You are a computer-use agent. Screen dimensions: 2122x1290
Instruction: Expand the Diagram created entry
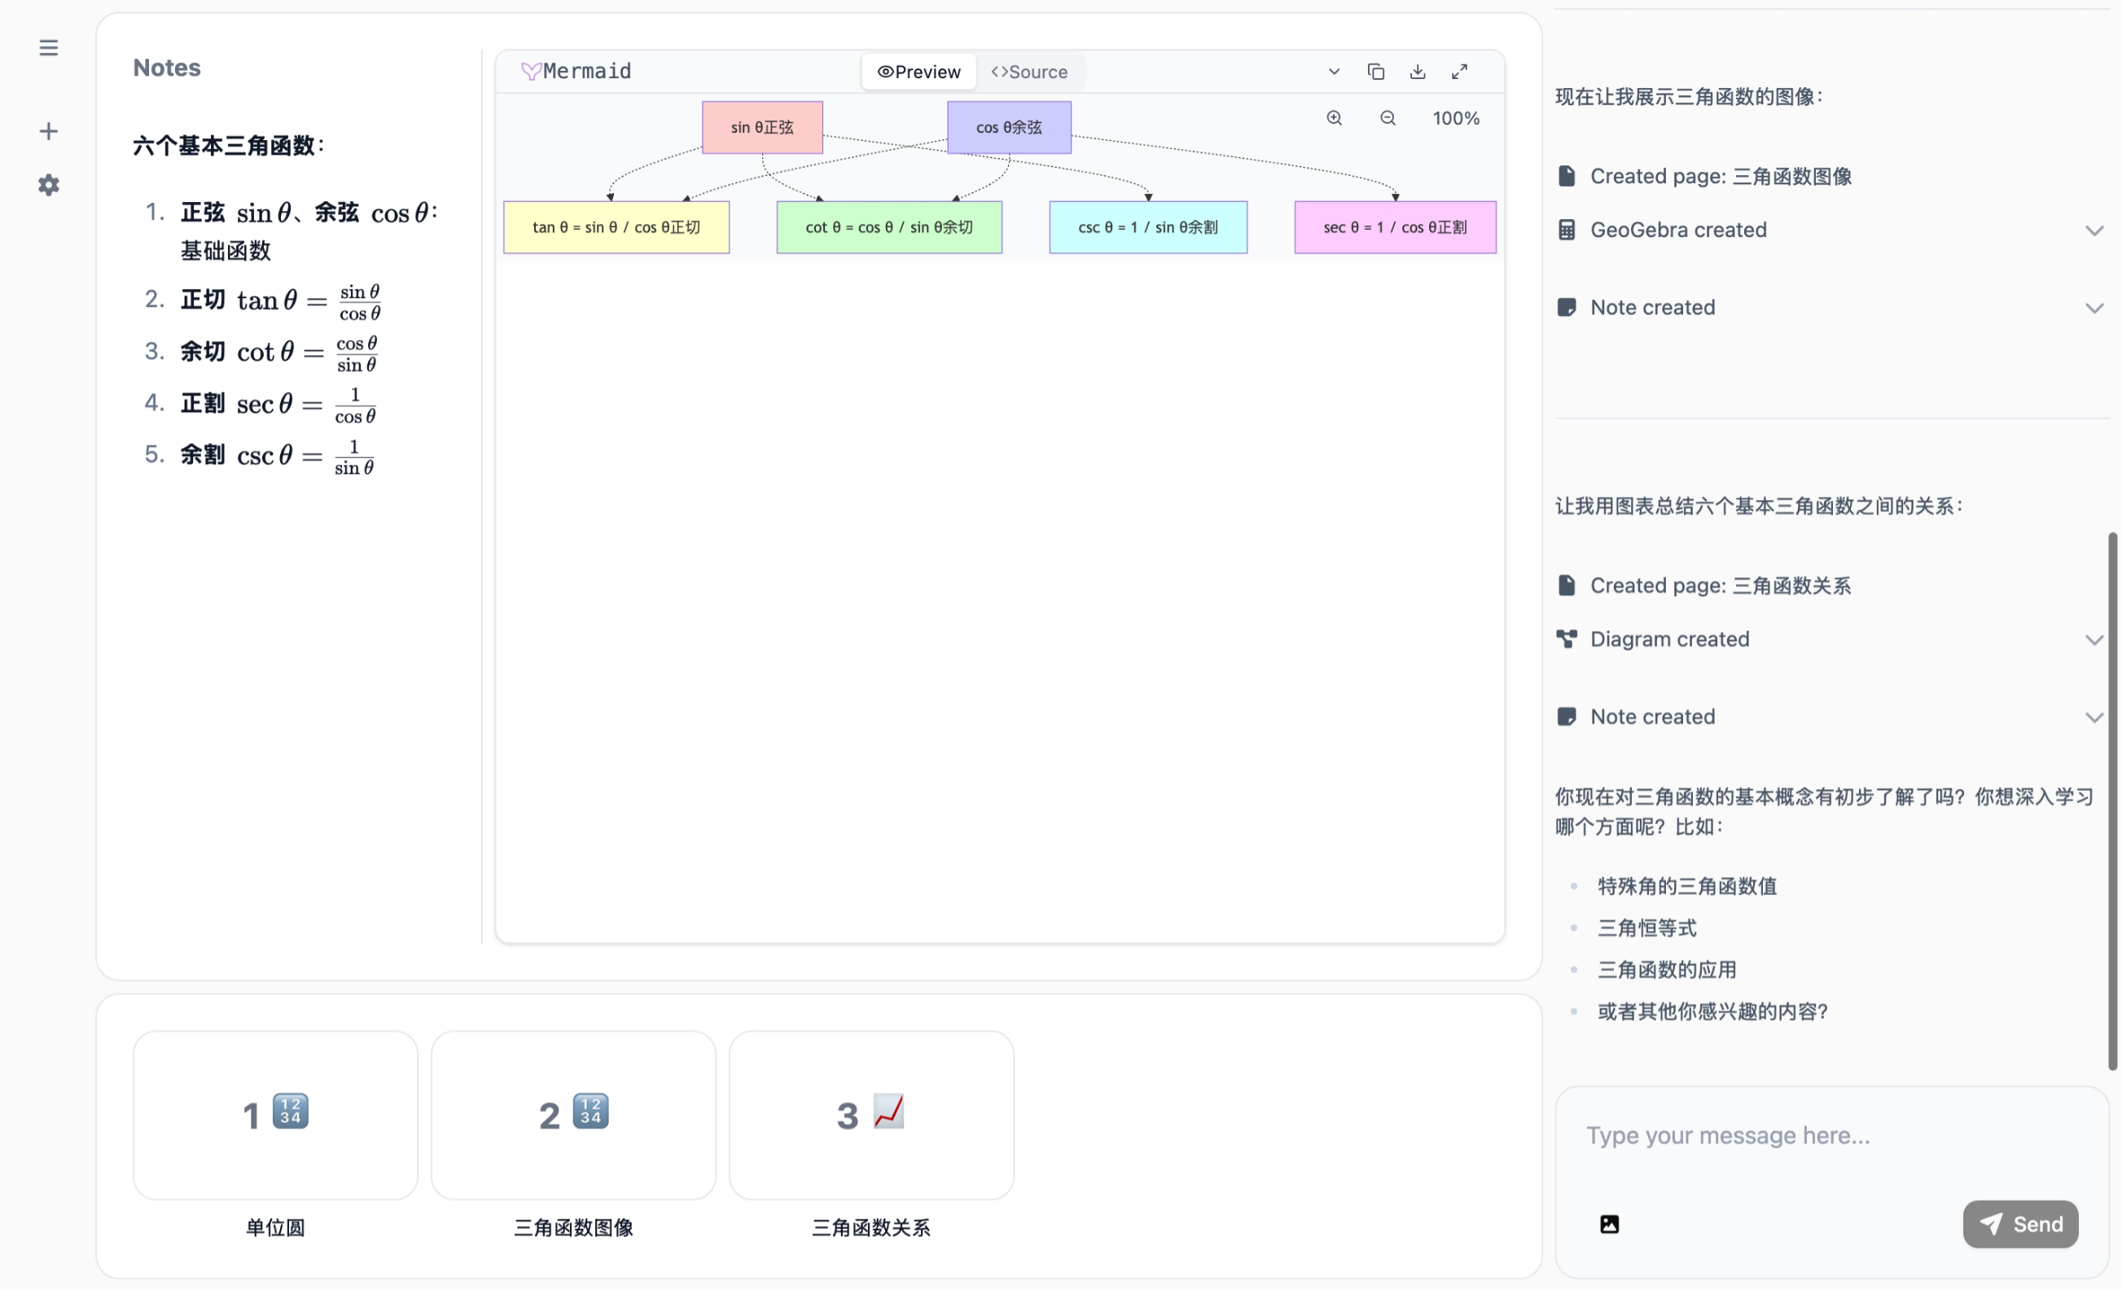coord(2094,639)
